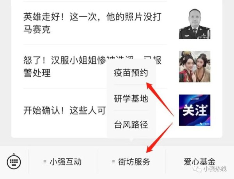The image size is (234, 179).
Task: Tap the 警处理 second line of text
Action: pyautogui.click(x=37, y=73)
